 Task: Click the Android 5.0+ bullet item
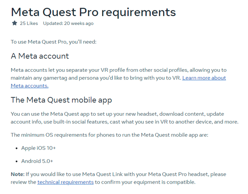[37, 161]
